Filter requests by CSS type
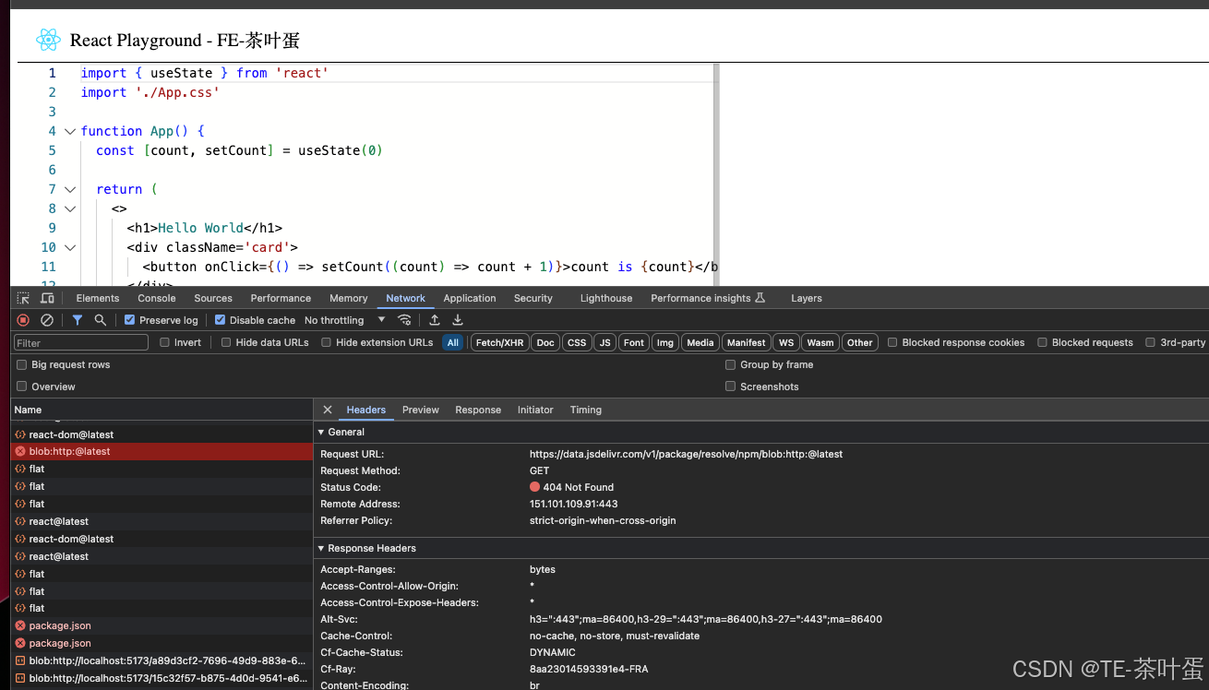The height and width of the screenshot is (690, 1209). 577,342
